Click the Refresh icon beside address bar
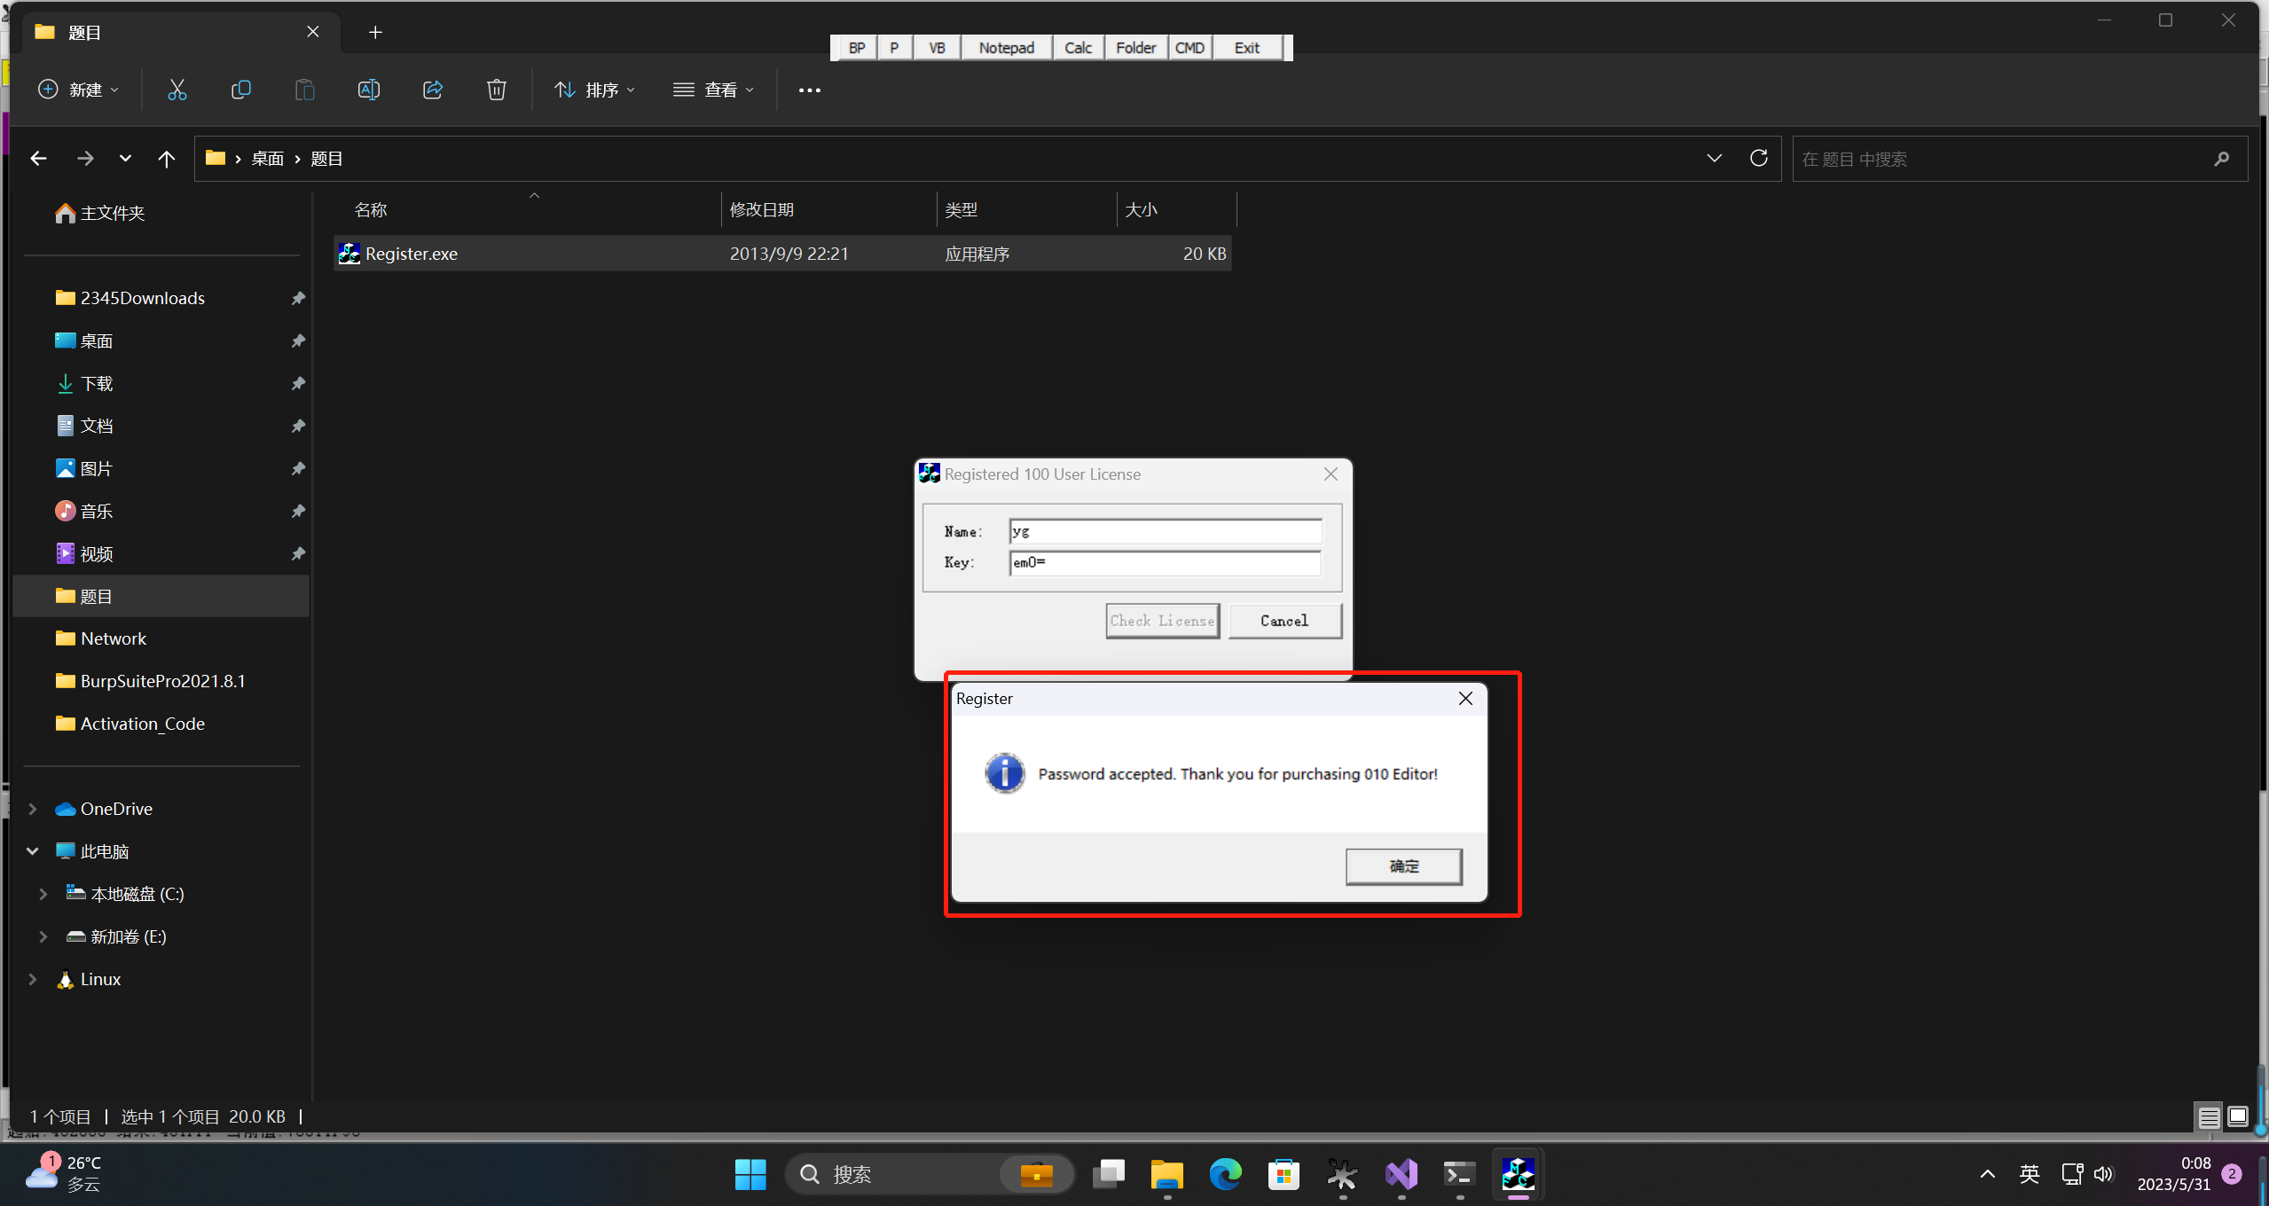2269x1206 pixels. [1758, 158]
